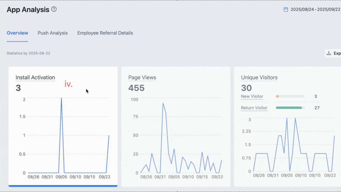The height and width of the screenshot is (192, 341).
Task: Click the New Visitor label
Action: click(252, 96)
